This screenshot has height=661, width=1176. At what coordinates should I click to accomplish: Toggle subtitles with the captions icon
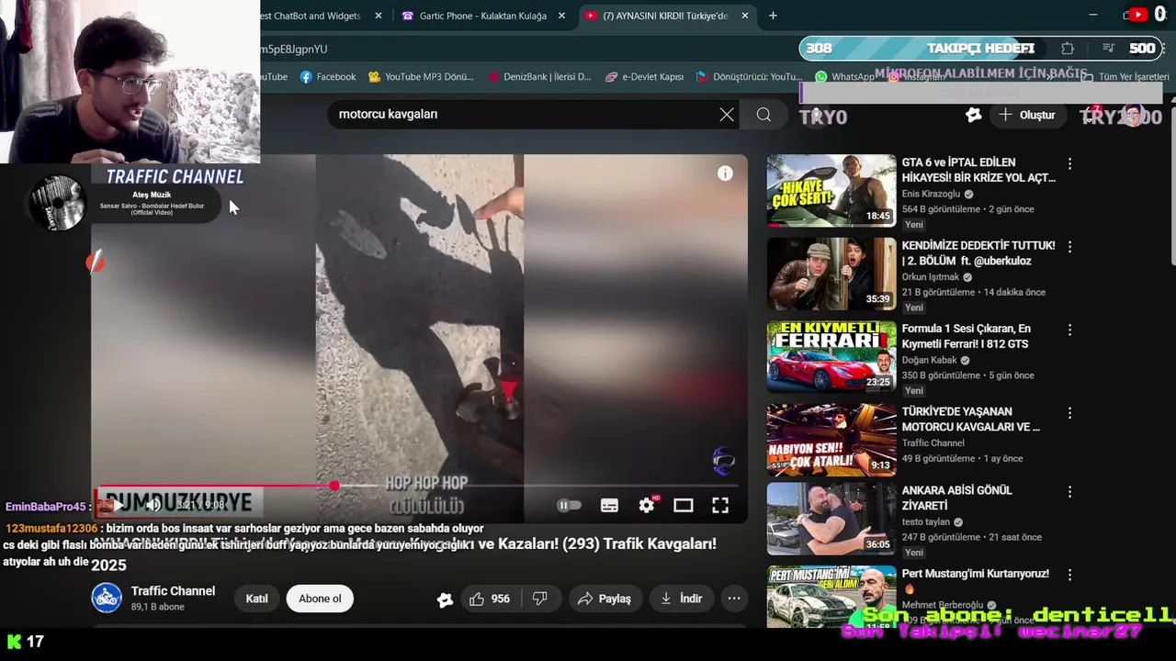click(609, 505)
